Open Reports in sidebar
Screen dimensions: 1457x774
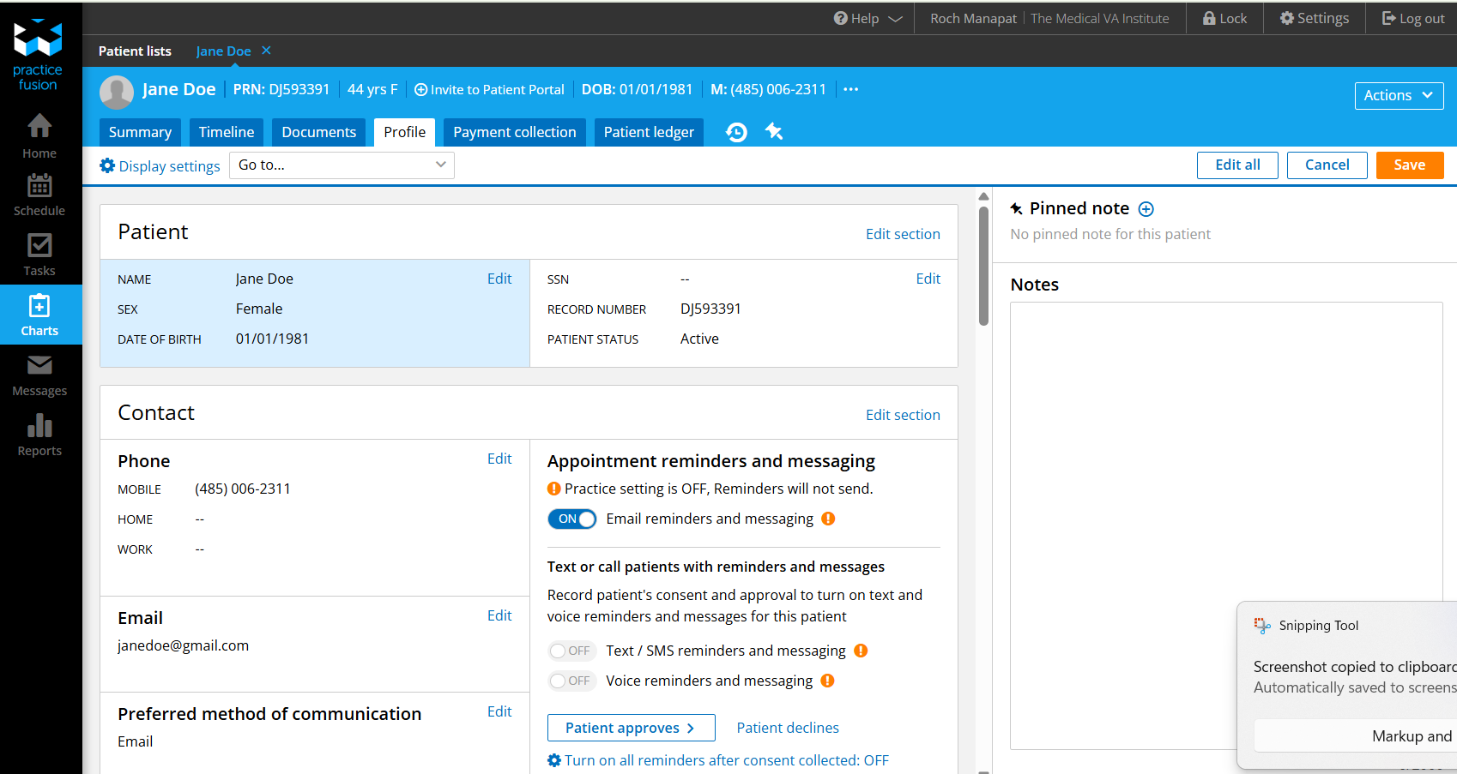(x=39, y=435)
